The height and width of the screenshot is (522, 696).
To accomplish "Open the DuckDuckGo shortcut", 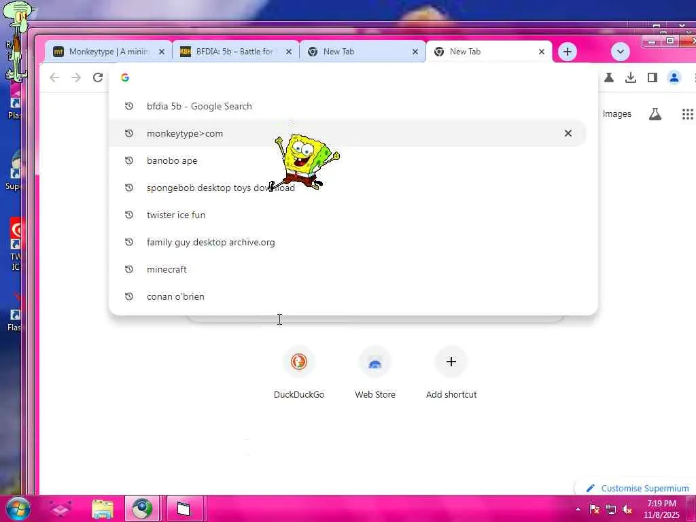I will [299, 373].
